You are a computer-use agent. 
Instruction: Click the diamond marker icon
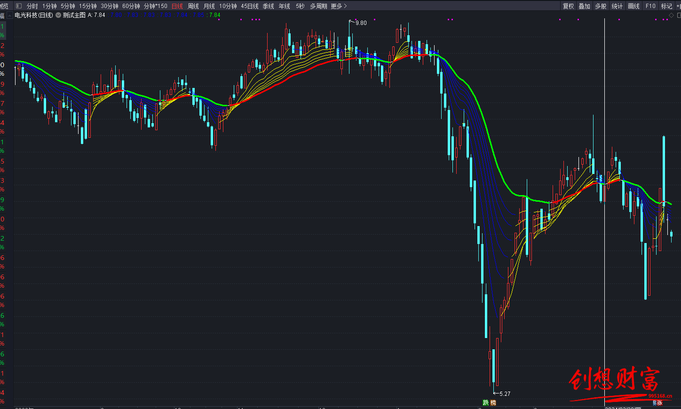click(671, 16)
